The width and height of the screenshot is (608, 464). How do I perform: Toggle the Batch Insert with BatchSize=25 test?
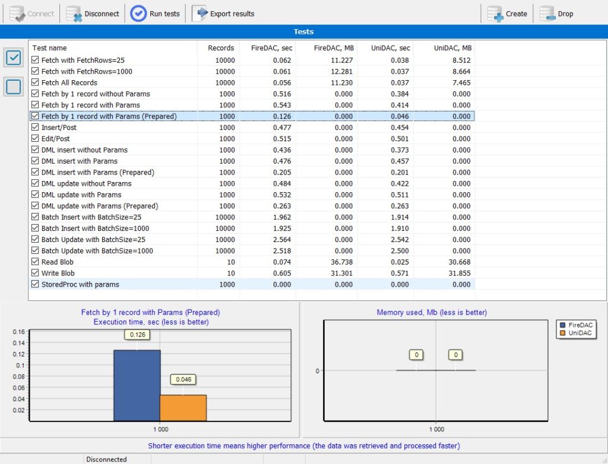click(x=35, y=217)
